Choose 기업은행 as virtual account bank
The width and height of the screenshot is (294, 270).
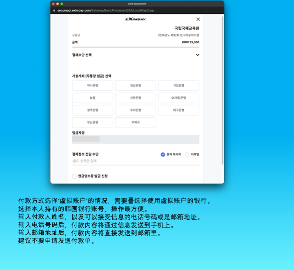tap(178, 86)
